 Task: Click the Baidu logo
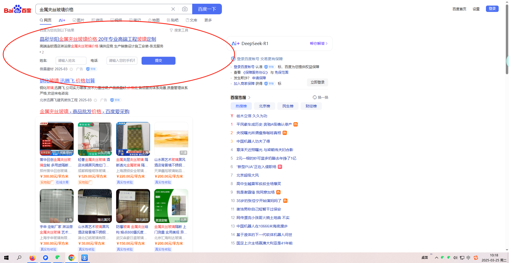(17, 9)
